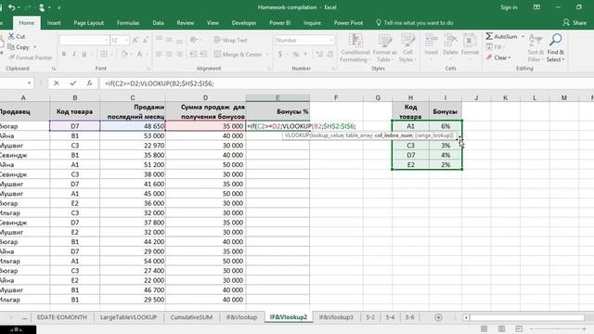Toggle Italic formatting
594x334 pixels.
tap(74, 55)
